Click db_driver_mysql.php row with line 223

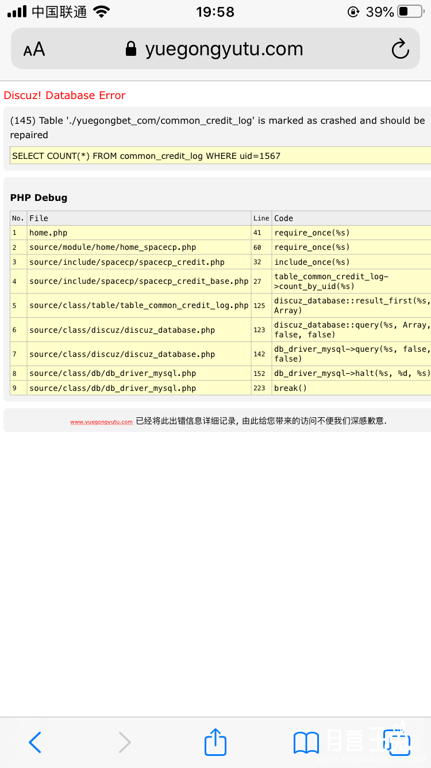click(x=139, y=388)
